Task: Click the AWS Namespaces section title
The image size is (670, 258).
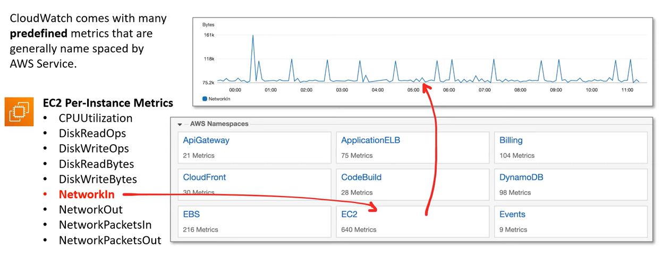Action: [219, 124]
